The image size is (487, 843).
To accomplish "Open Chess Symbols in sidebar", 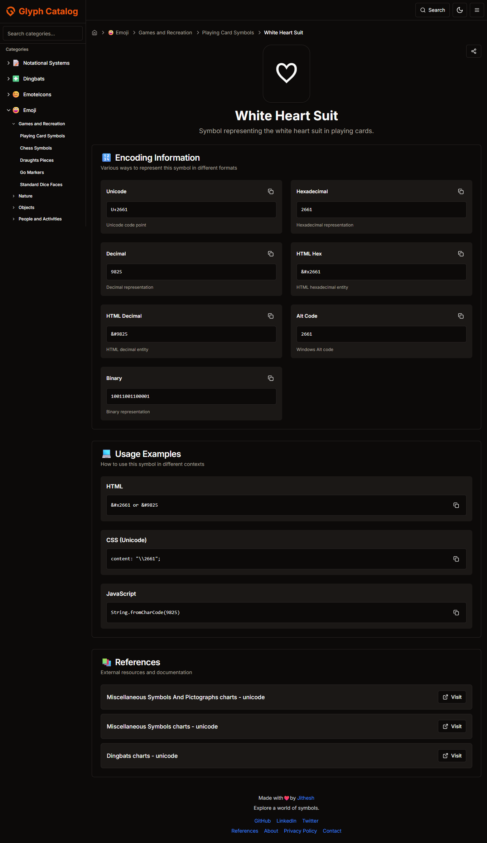I will (x=36, y=148).
